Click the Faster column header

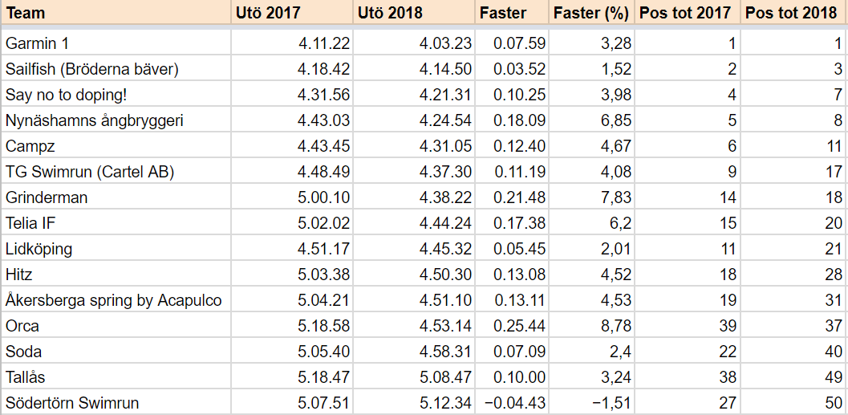(x=512, y=13)
